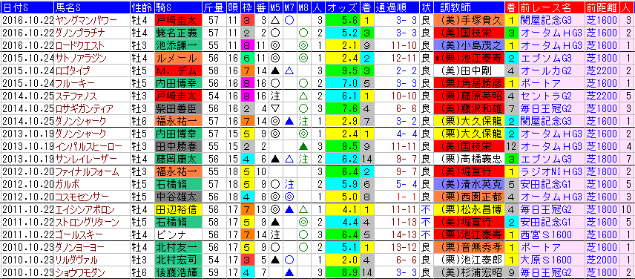Sort by the 日付S column header
Image resolution: width=635 pixels, height=279 pixels.
coord(27,7)
